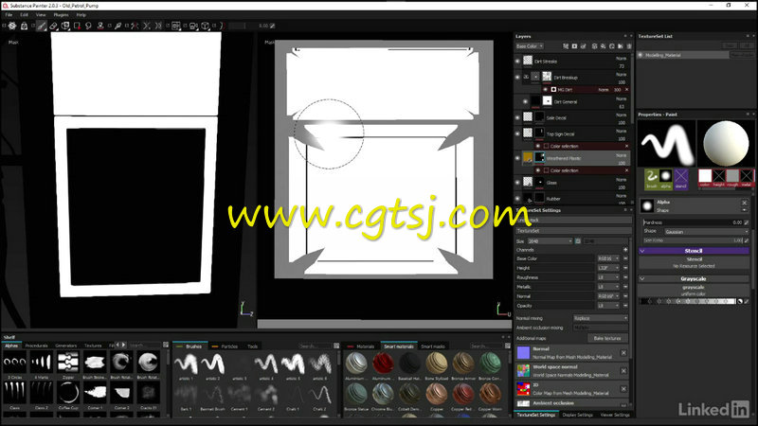
Task: Open the Base Color channel dropdown in Layers
Action: click(530, 46)
